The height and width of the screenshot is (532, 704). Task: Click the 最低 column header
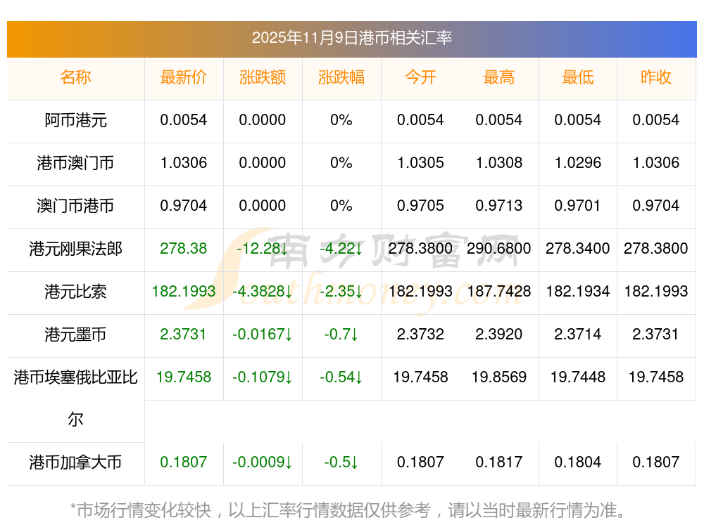click(578, 77)
